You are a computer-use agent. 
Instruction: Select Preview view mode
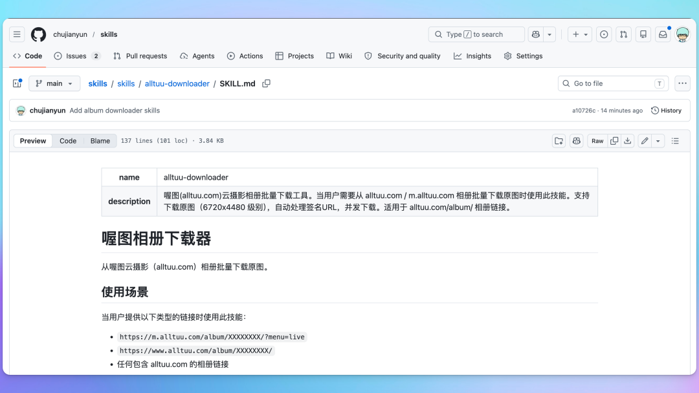tap(33, 141)
